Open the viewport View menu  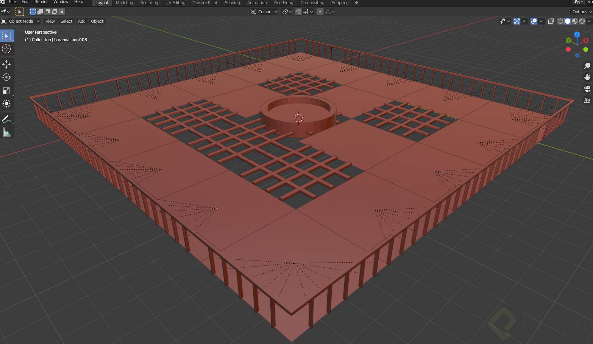pos(50,21)
